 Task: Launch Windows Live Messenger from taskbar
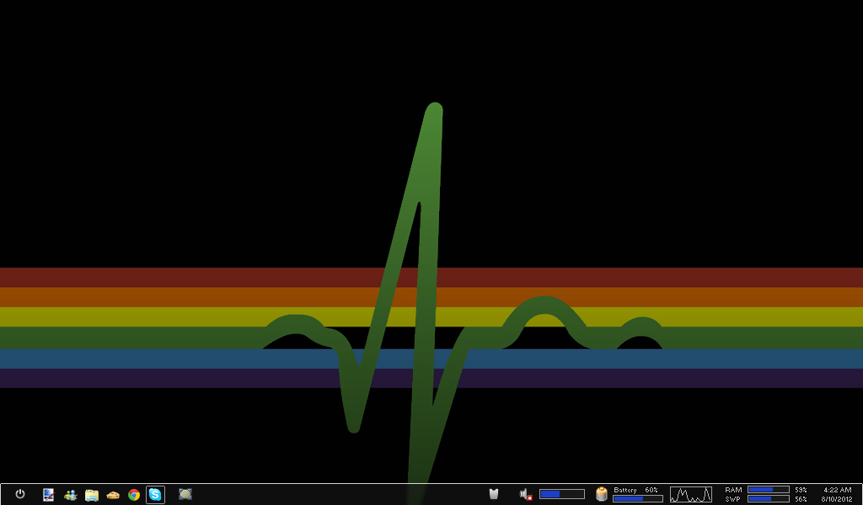tap(71, 495)
